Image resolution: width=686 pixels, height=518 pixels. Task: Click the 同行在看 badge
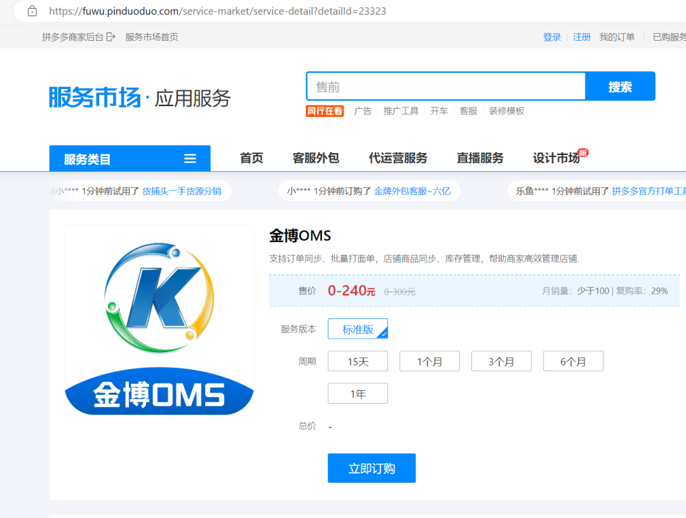point(325,111)
